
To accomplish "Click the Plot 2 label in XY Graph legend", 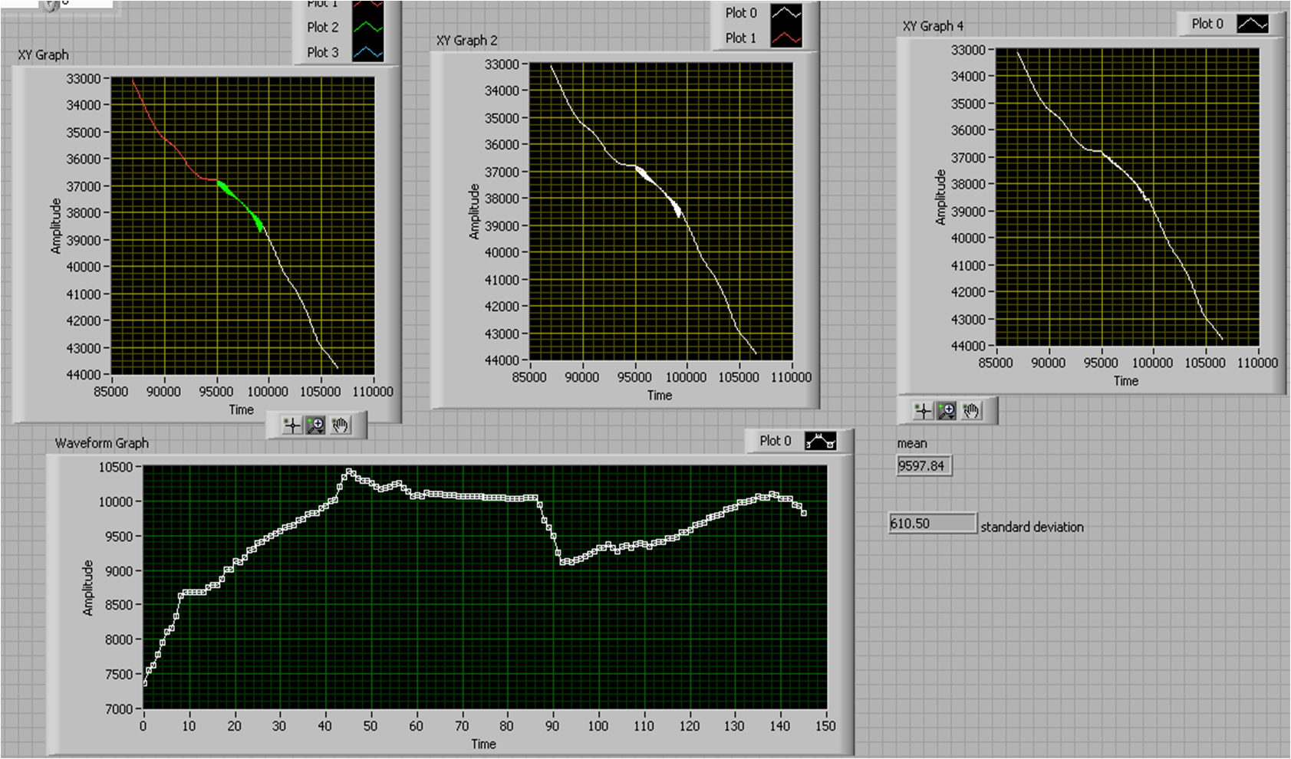I will coord(322,28).
